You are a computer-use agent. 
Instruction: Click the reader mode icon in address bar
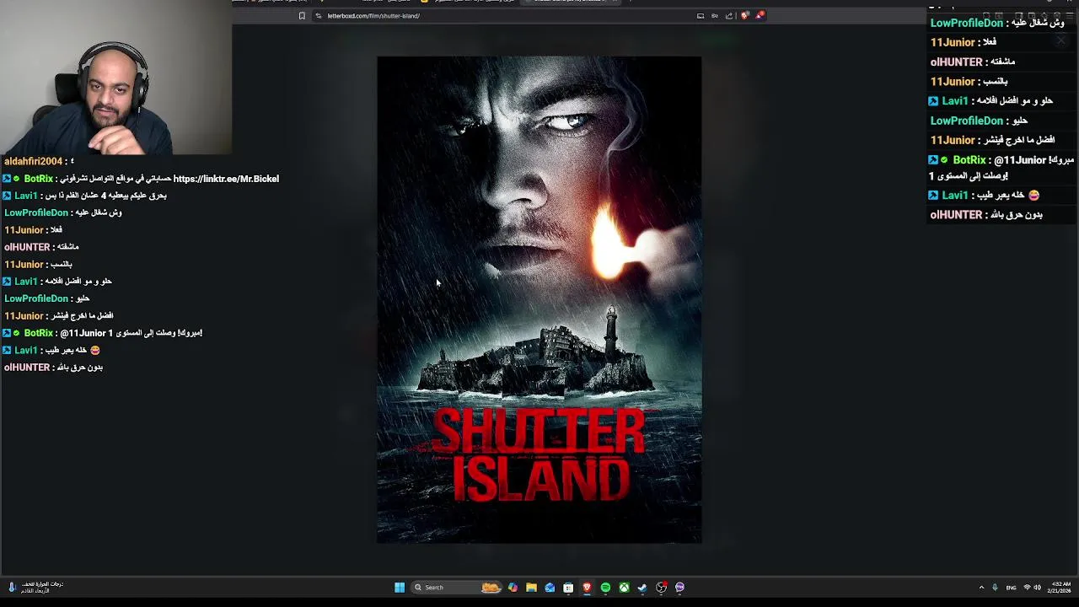[x=715, y=15]
